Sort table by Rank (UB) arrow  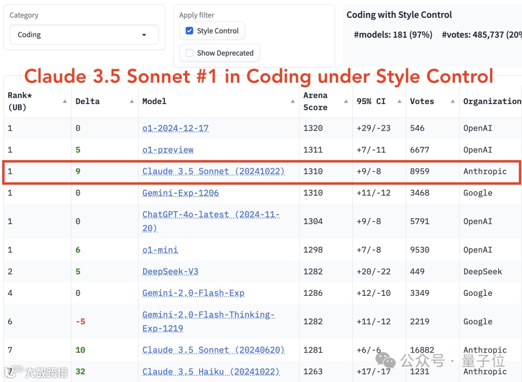click(65, 101)
